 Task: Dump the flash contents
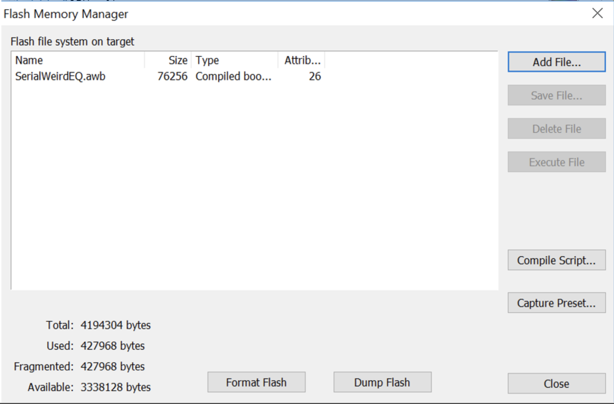click(x=381, y=382)
